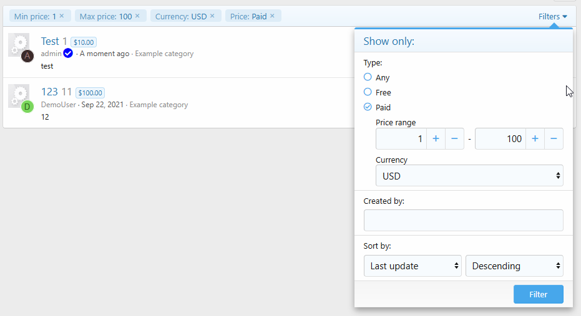
Task: Remove the Price: Paid filter tag
Action: pyautogui.click(x=272, y=16)
